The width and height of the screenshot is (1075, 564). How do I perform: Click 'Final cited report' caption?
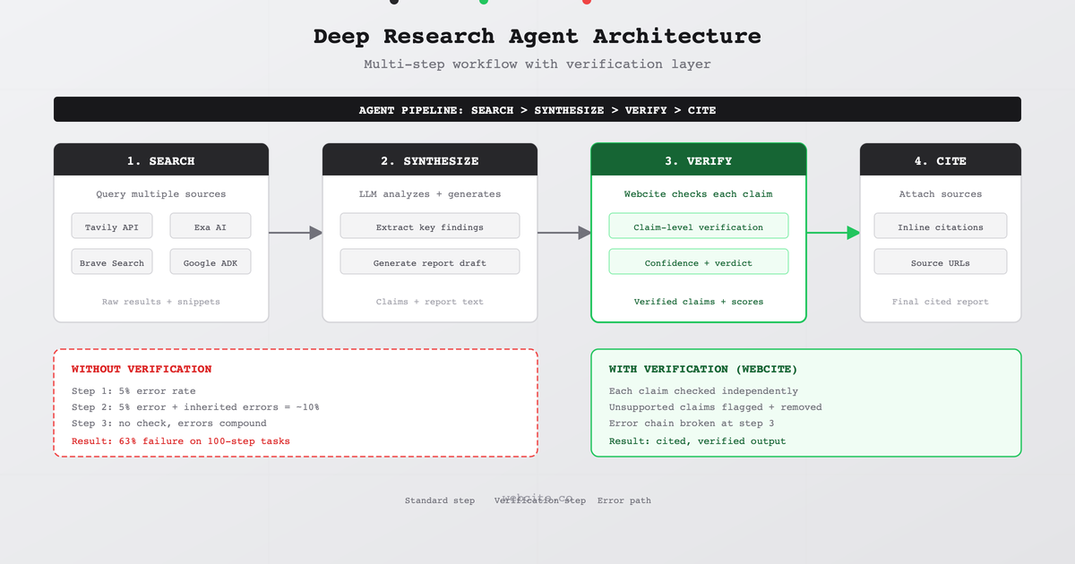point(941,302)
